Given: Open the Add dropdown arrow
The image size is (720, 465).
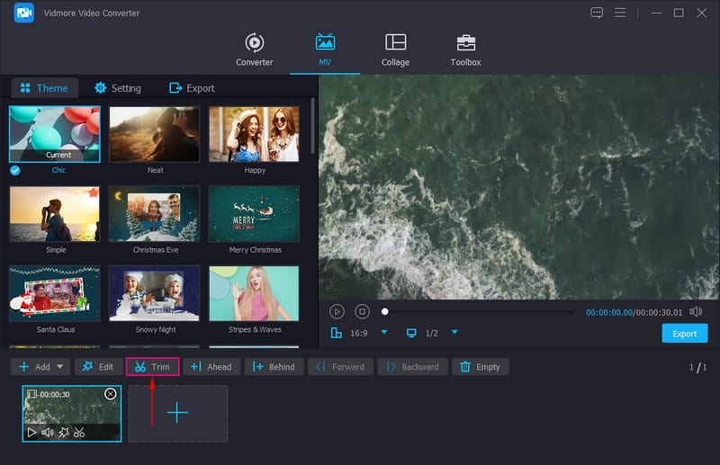Looking at the screenshot, I should (60, 367).
